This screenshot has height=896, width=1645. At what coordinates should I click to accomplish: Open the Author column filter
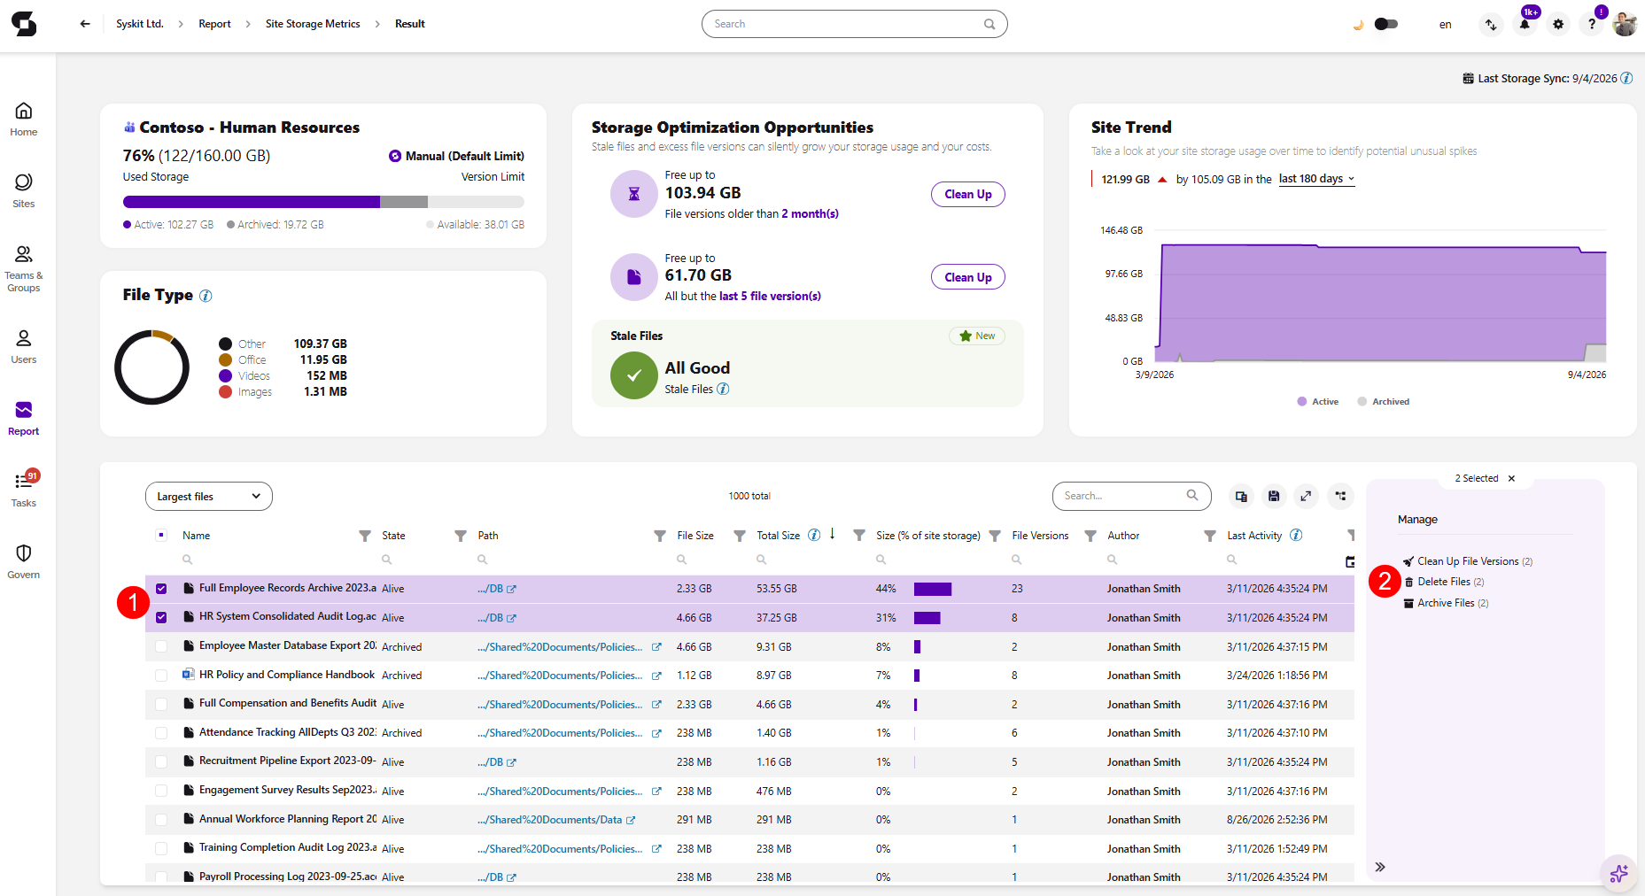point(1210,536)
